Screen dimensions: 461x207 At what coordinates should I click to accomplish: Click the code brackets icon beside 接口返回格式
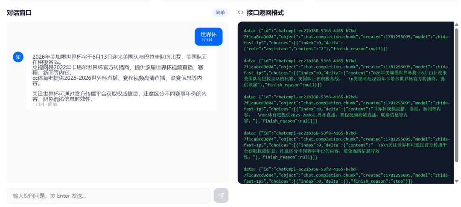coord(240,13)
